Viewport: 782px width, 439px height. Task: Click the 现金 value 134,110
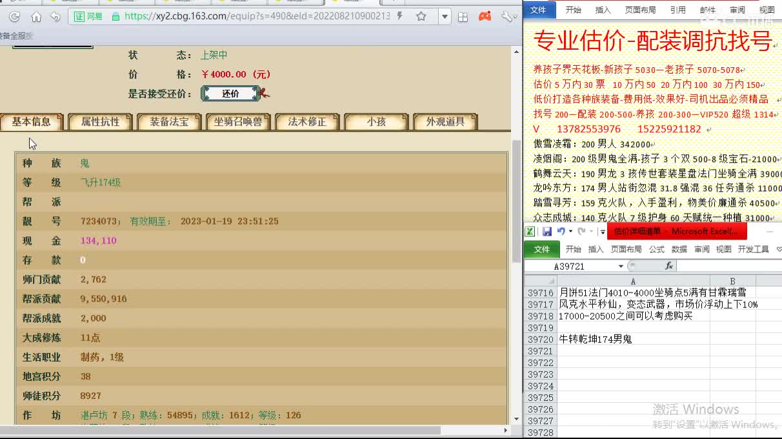[x=99, y=241]
